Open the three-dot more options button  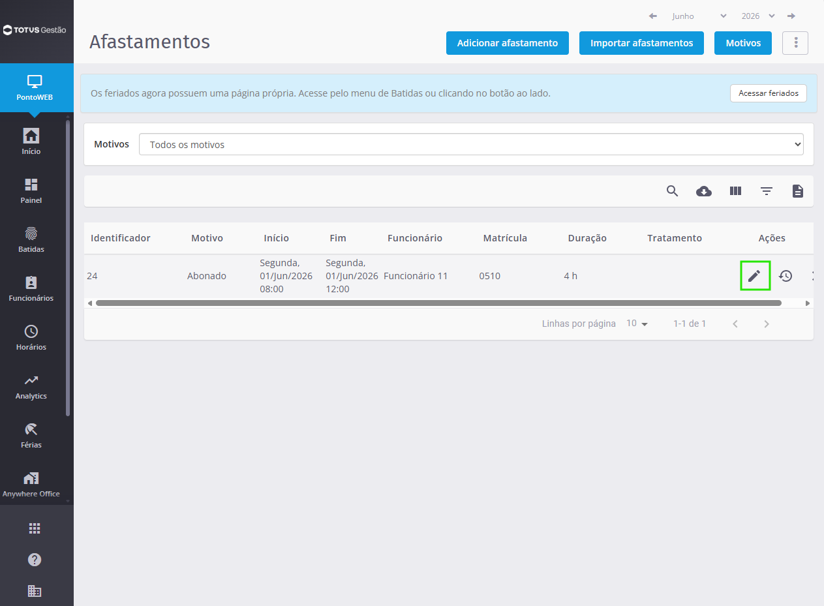[x=795, y=43]
